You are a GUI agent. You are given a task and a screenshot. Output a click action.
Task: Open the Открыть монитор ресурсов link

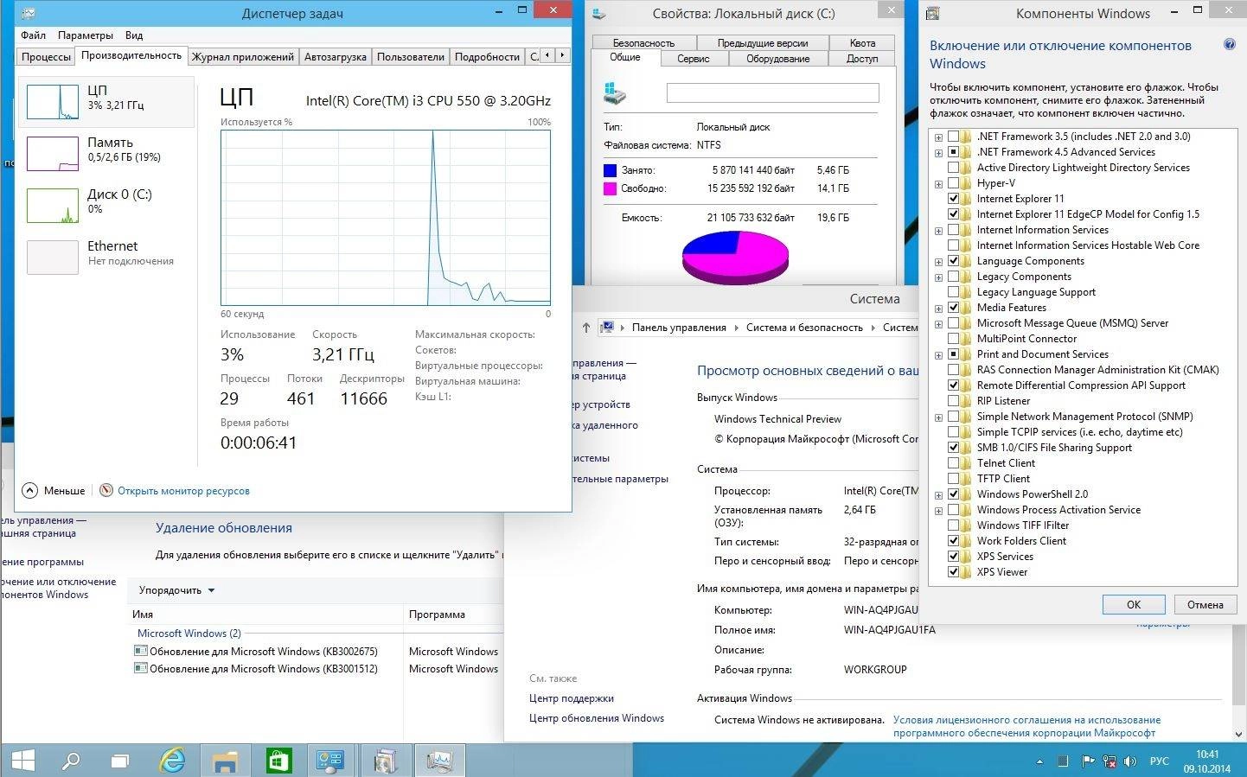pyautogui.click(x=183, y=491)
